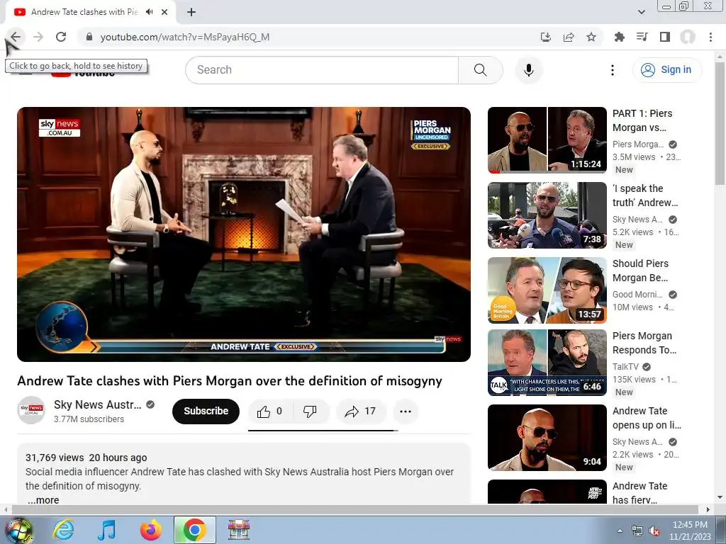Open the Chrome profile avatar
The width and height of the screenshot is (726, 544).
(688, 37)
